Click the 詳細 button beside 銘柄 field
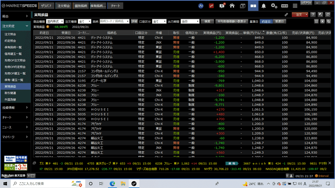The width and height of the screenshot is (335, 188). click(x=134, y=22)
